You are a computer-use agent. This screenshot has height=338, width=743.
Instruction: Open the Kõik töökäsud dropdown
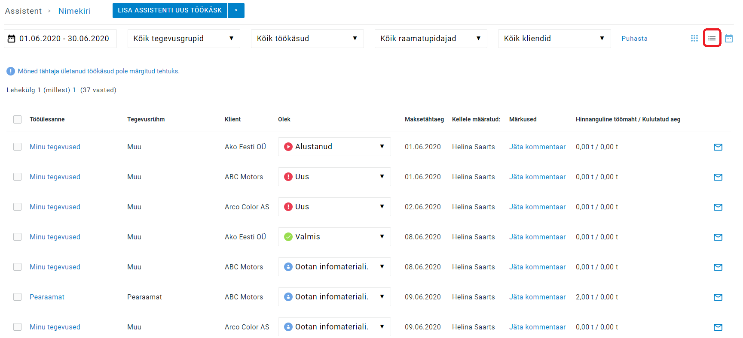[307, 39]
